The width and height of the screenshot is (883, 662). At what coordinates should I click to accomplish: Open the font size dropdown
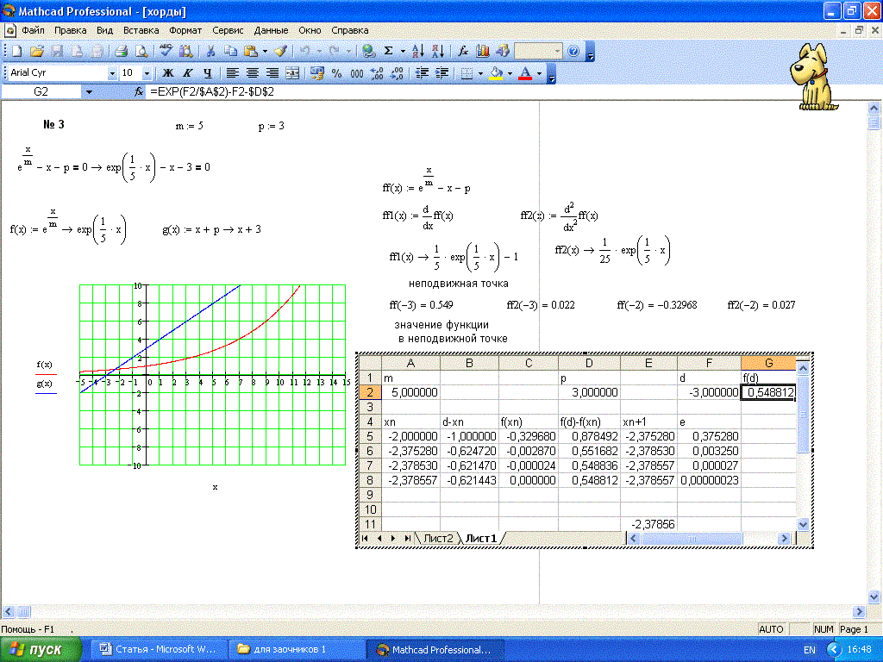(x=146, y=73)
